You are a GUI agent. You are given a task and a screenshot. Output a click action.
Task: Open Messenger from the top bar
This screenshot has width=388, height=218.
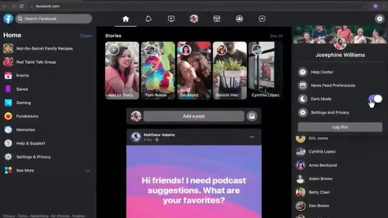262,19
